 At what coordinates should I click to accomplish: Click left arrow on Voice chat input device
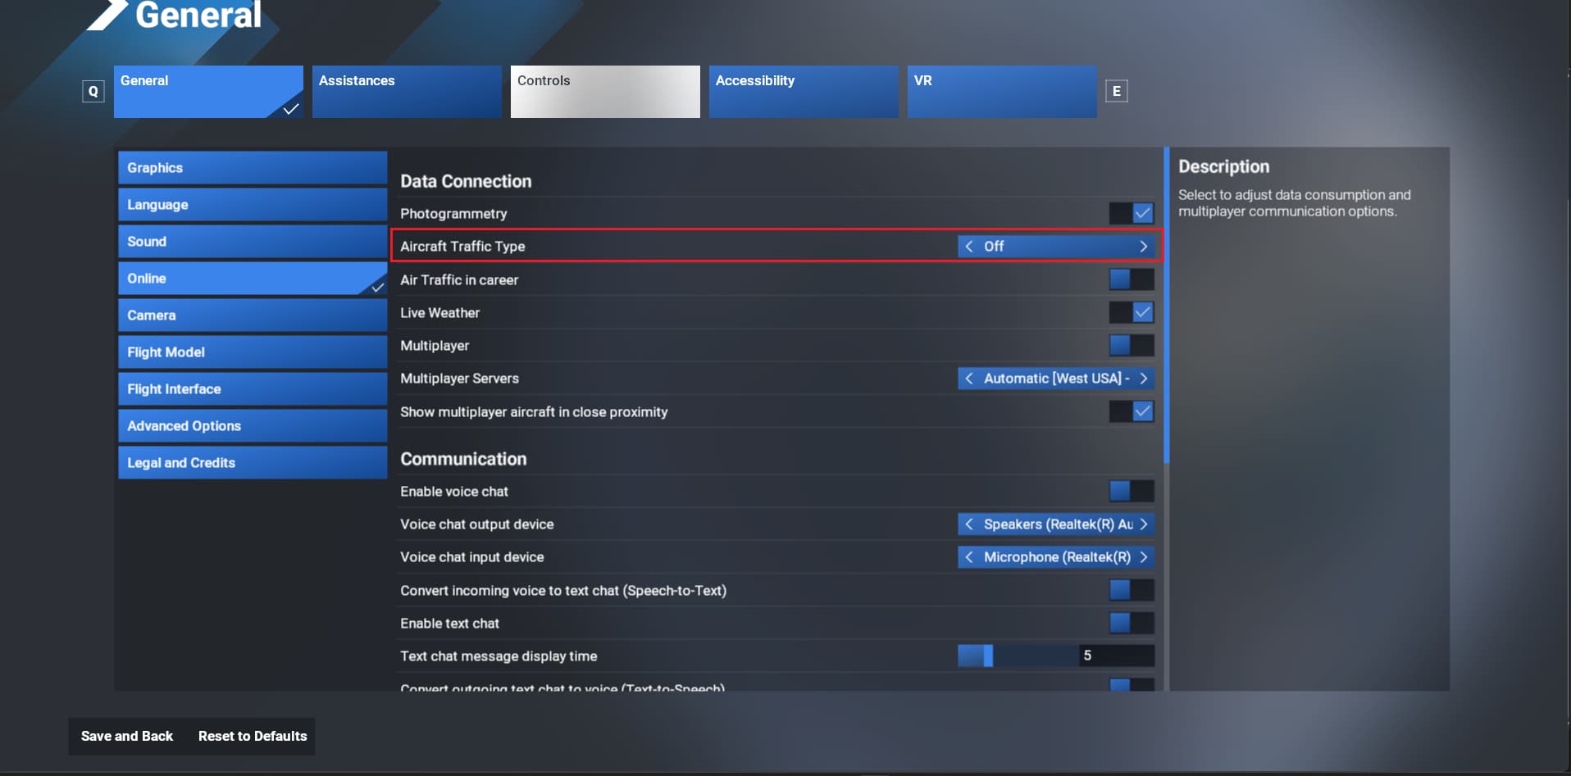tap(969, 557)
